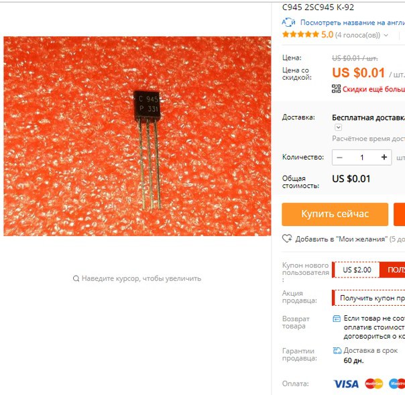This screenshot has height=395, width=405.
Task: Click Скидки ещё больше link
Action: tap(373, 89)
